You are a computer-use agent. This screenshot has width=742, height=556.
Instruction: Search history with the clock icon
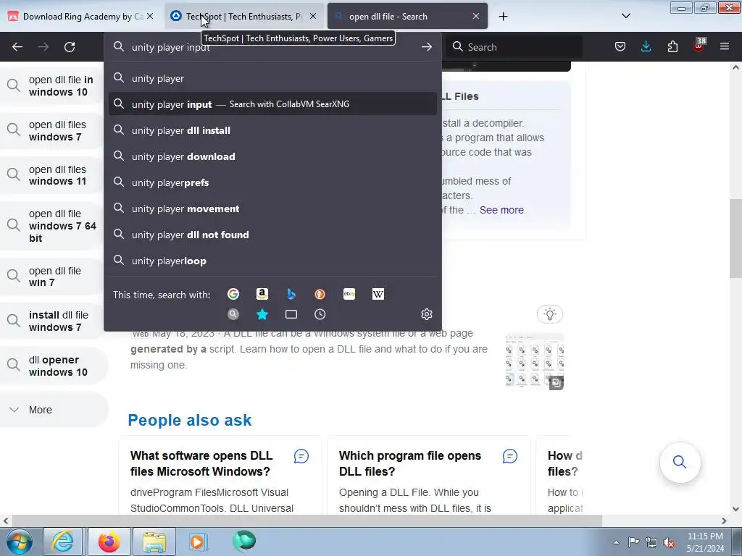tap(320, 314)
